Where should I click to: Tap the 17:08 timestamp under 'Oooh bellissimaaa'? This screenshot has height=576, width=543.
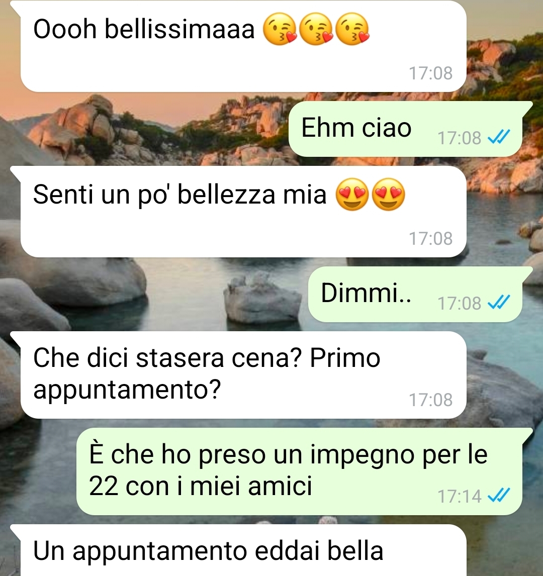430,73
